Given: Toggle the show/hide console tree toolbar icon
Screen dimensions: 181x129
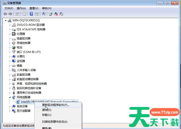Looking at the screenshot, I should 17,14.
